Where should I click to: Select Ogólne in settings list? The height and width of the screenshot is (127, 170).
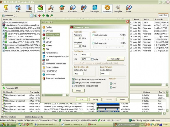pyautogui.click(x=49, y=27)
